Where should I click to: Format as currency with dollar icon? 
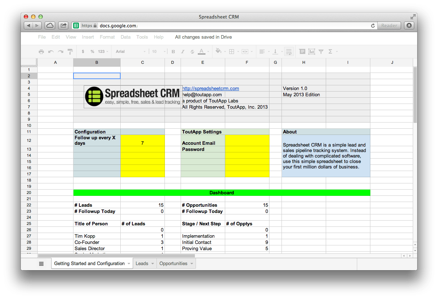[83, 51]
